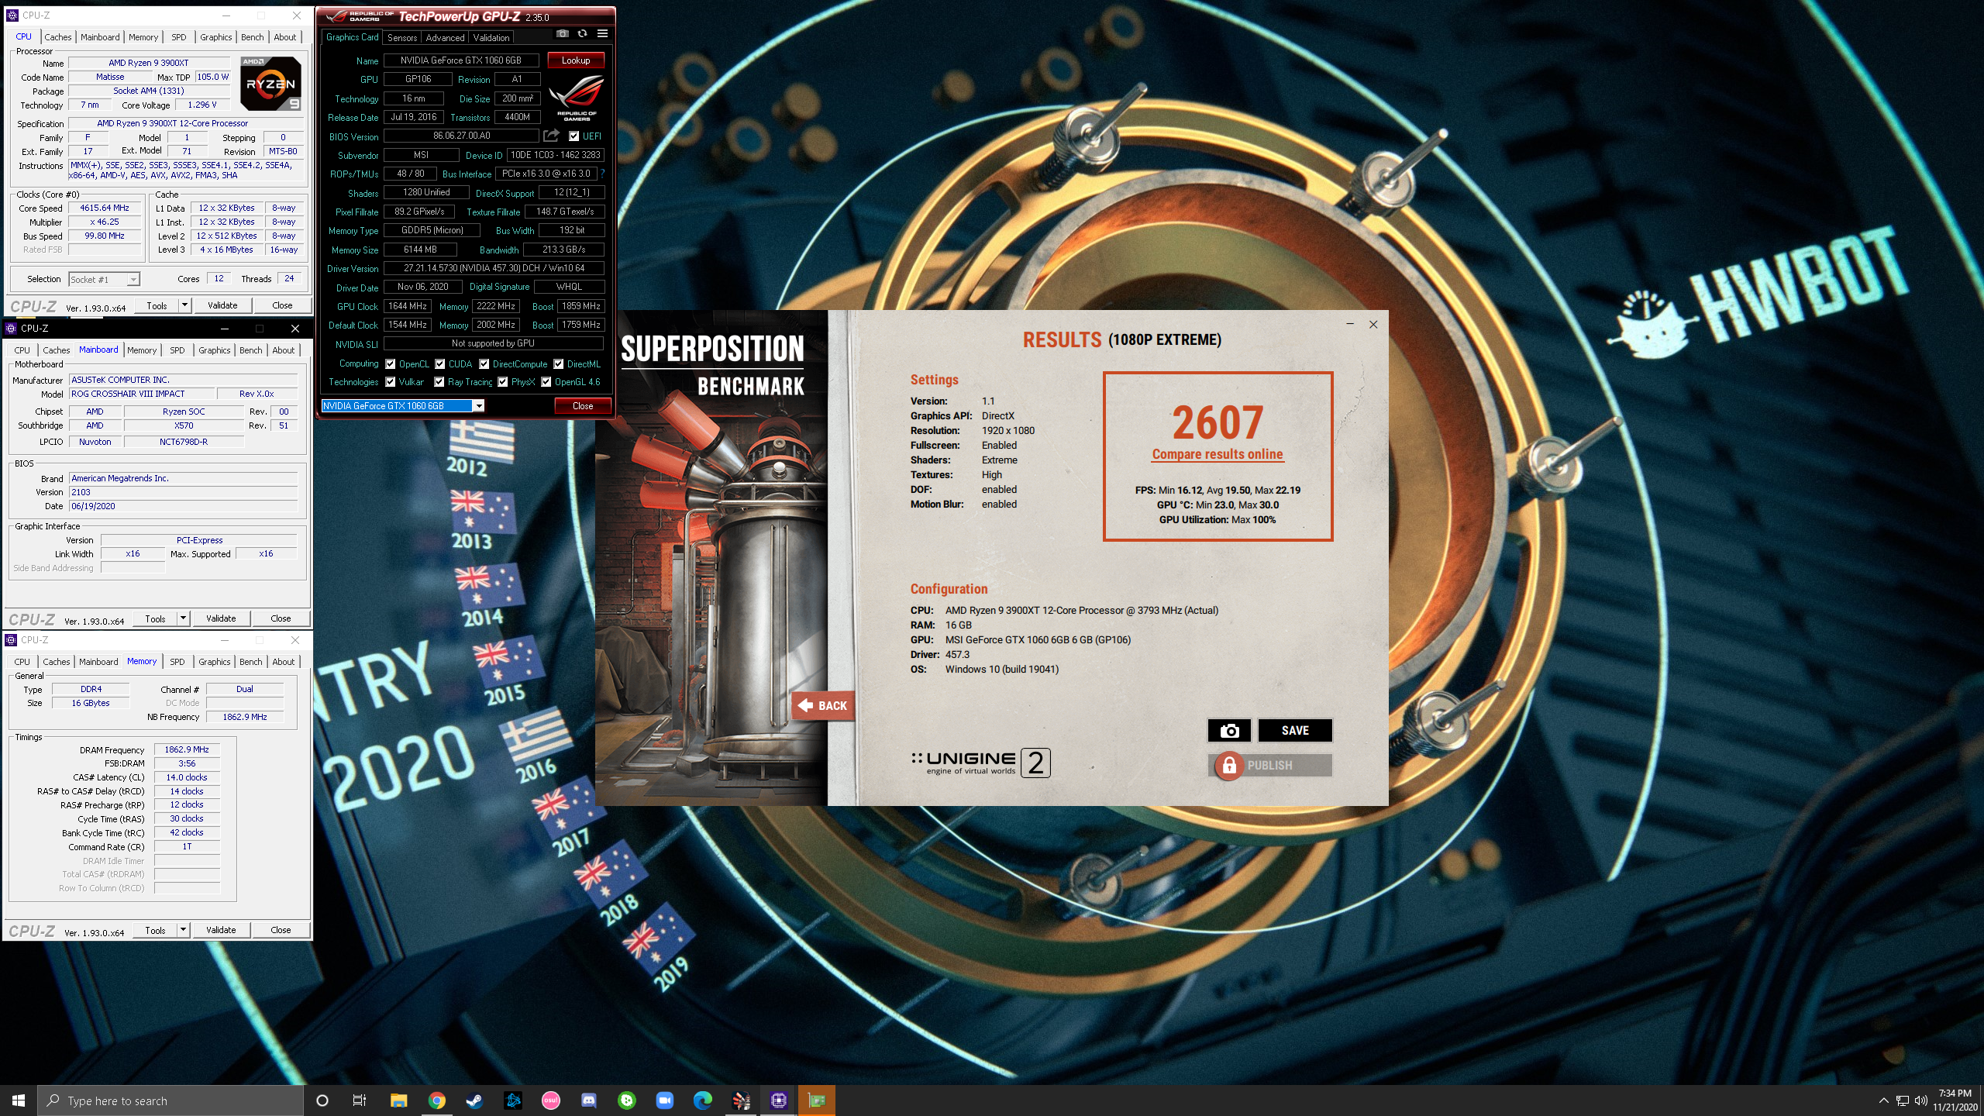Click the PUBLISH button in Superposition

(1270, 766)
